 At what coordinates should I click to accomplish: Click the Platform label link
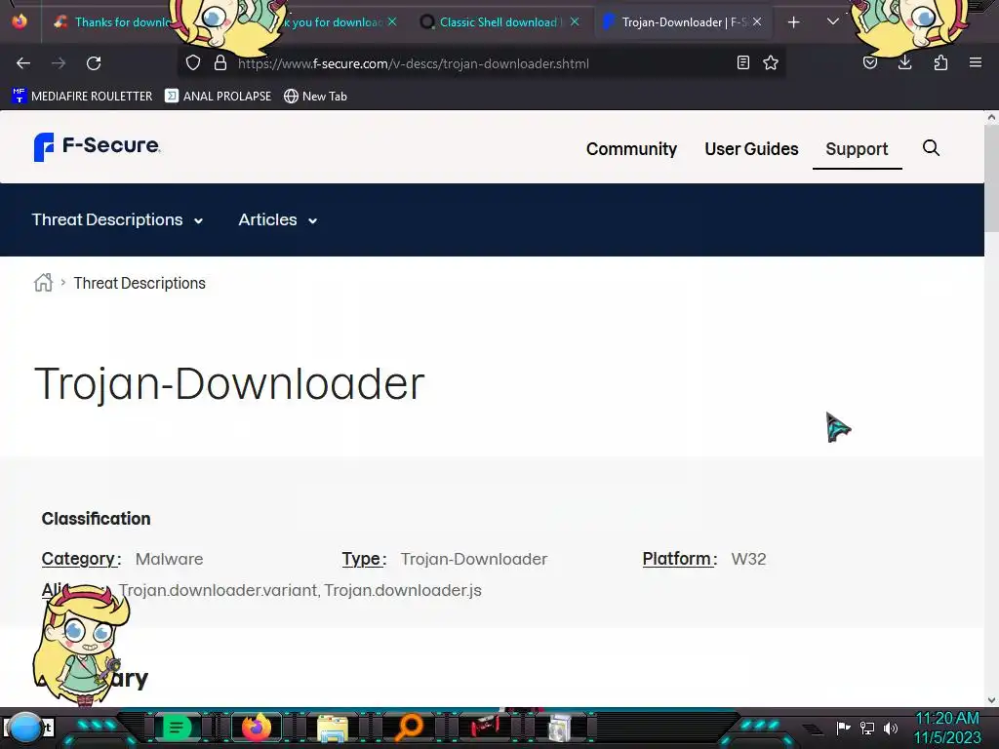coord(679,559)
